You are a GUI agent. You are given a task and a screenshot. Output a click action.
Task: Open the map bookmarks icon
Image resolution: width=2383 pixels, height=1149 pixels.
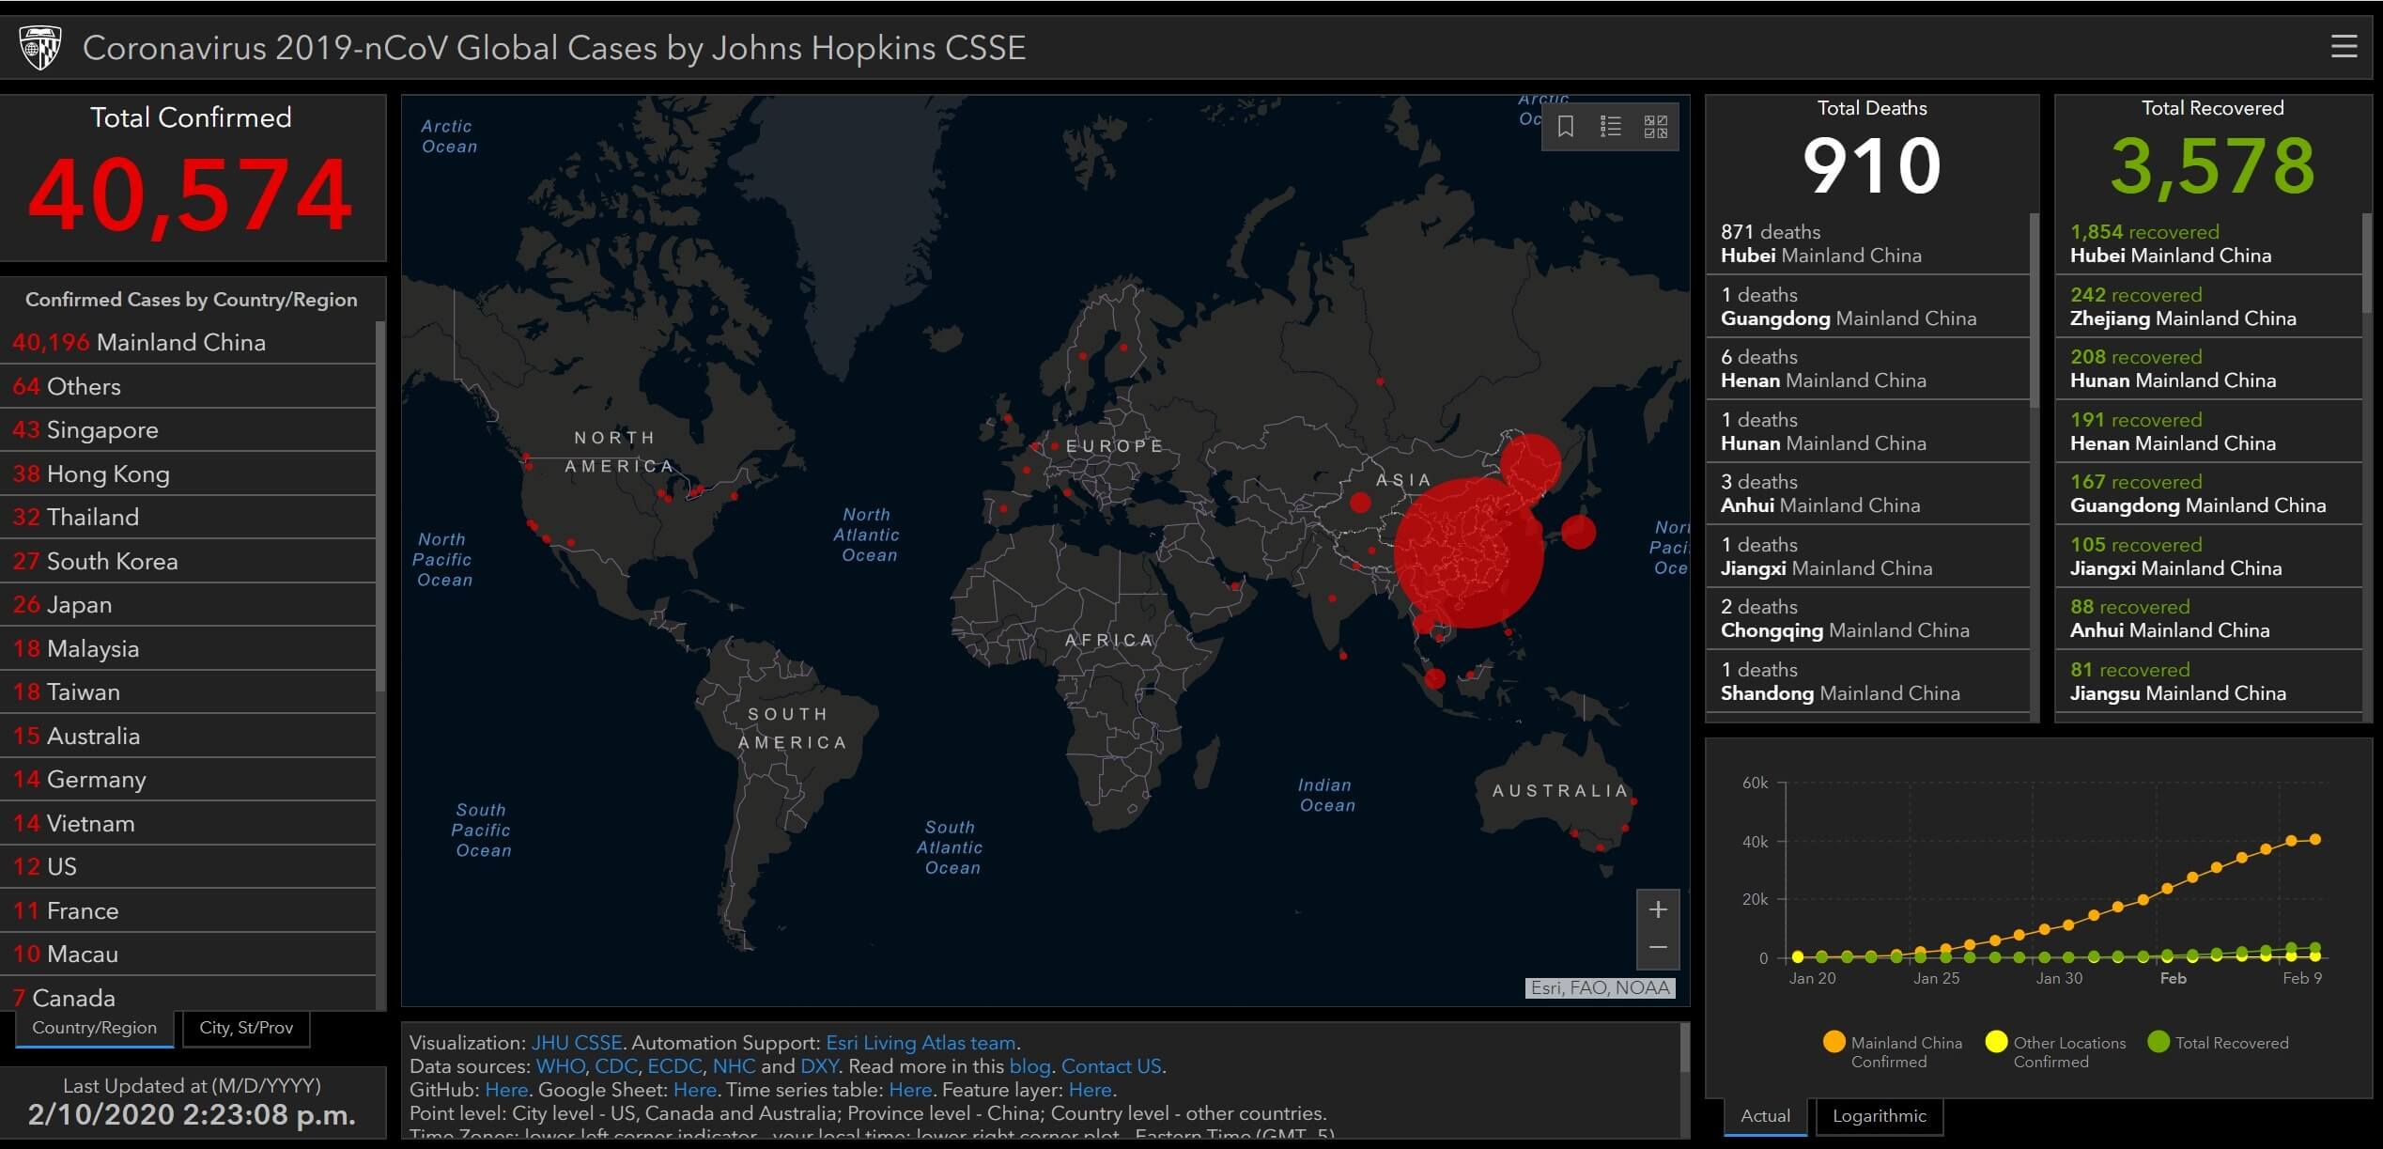pyautogui.click(x=1565, y=127)
